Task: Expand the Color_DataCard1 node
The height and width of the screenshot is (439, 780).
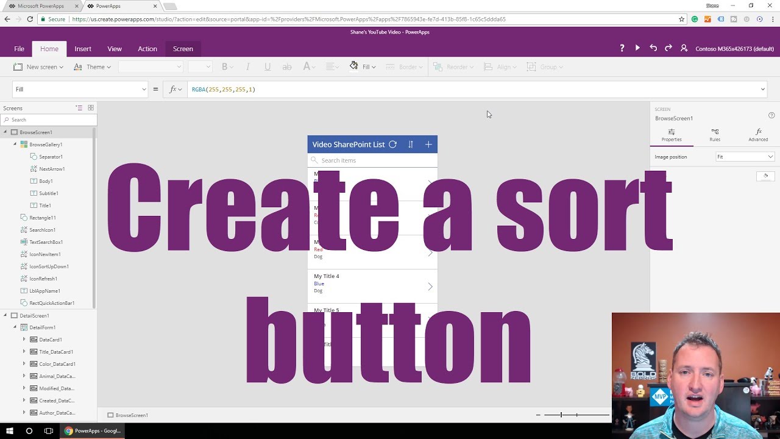Action: tap(24, 364)
